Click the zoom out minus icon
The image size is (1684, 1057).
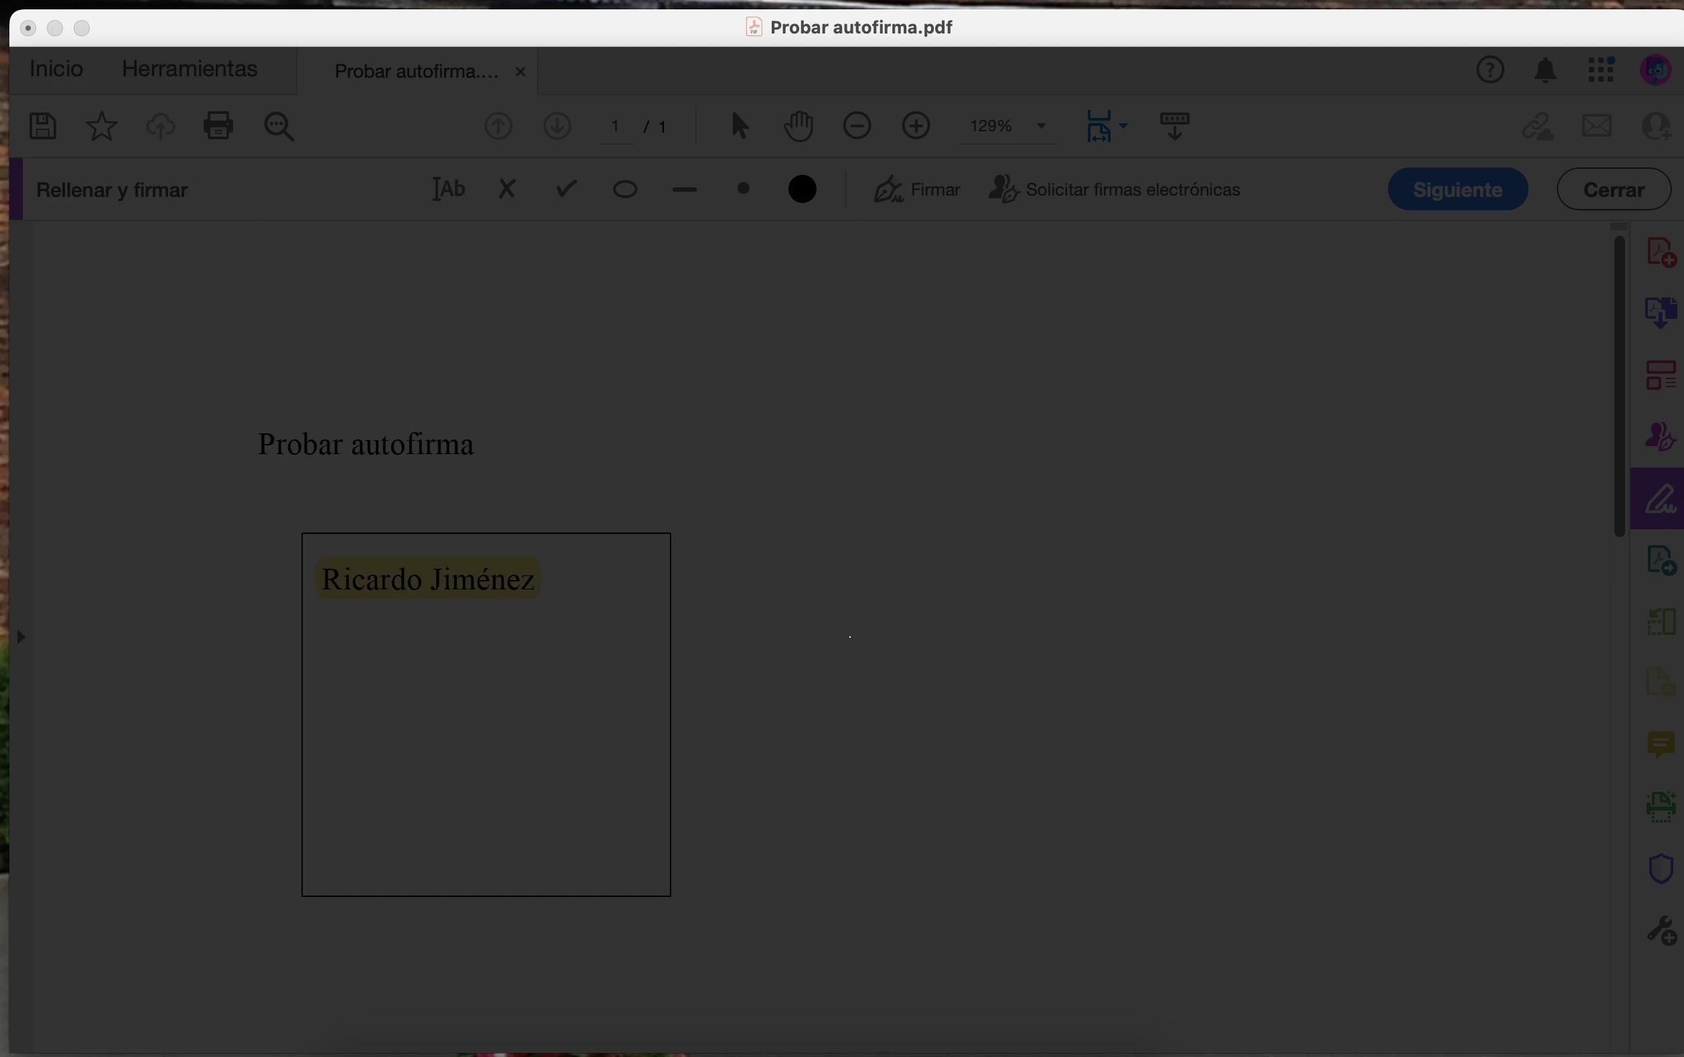click(x=857, y=127)
